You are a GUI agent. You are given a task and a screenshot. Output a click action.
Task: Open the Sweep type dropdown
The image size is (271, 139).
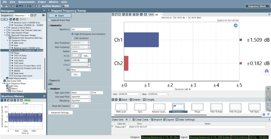(81, 51)
